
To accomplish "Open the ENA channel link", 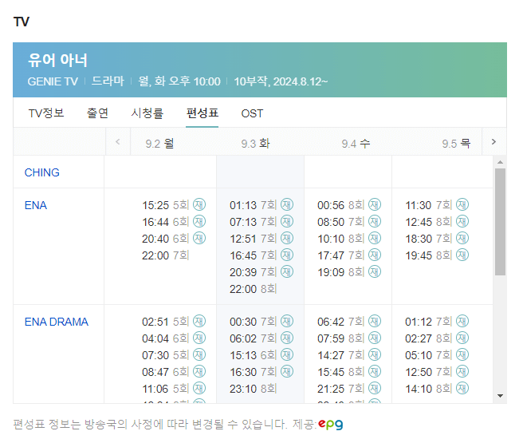I will click(x=36, y=205).
